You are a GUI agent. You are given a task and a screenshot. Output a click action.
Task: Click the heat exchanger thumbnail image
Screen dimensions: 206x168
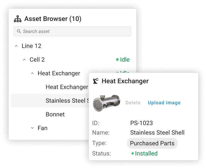pyautogui.click(x=106, y=103)
